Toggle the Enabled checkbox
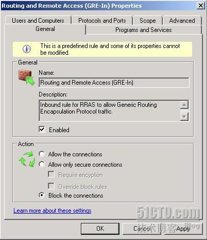The width and height of the screenshot is (207, 240). coord(42,130)
